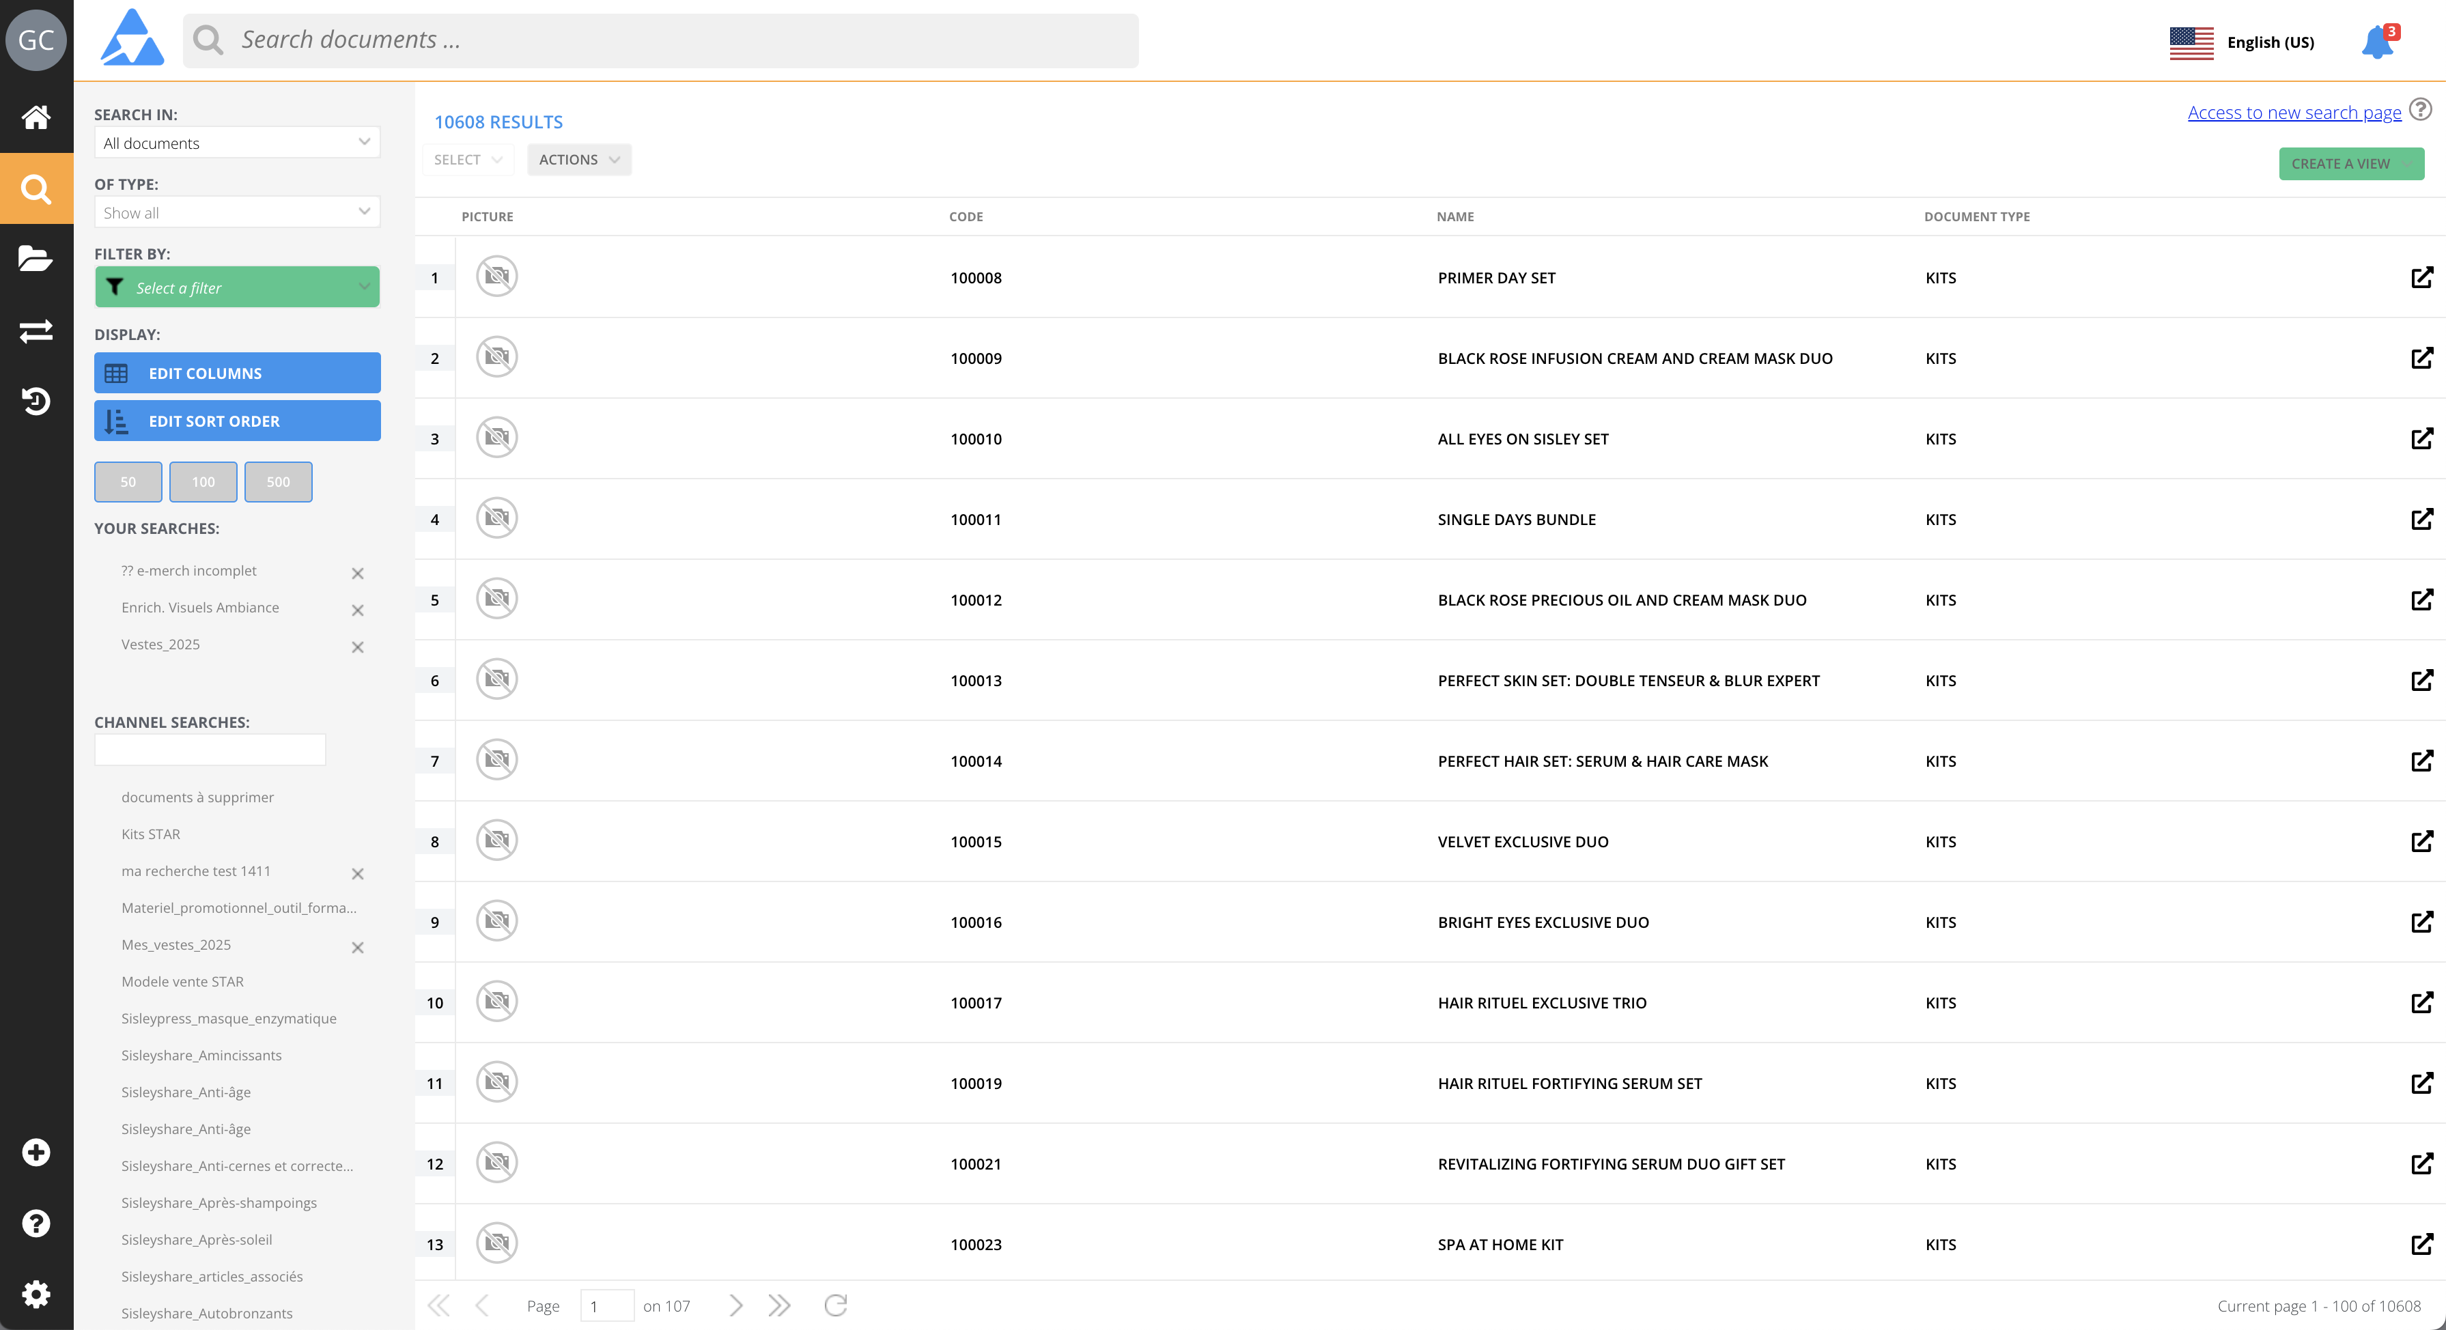2446x1330 pixels.
Task: Go to last page of results
Action: click(x=778, y=1305)
